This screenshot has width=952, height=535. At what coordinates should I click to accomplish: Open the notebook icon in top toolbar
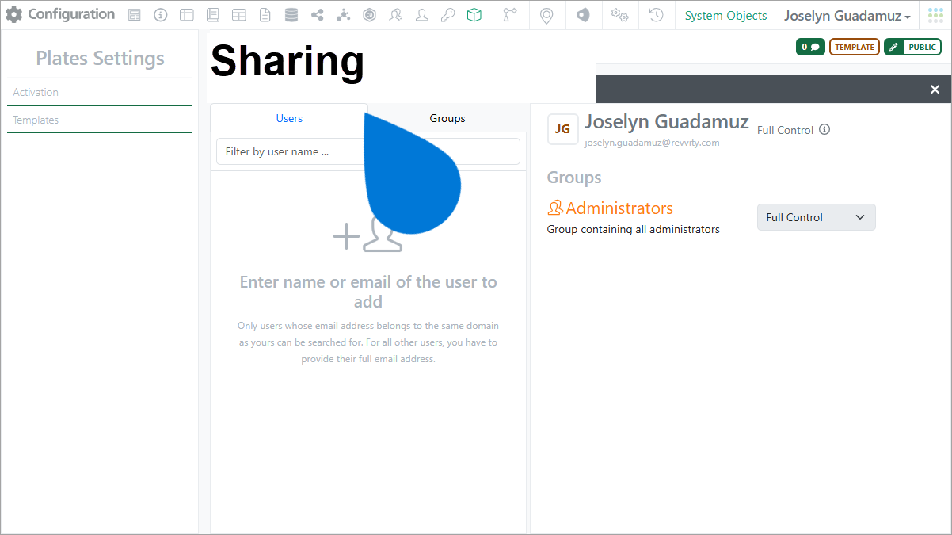click(212, 15)
